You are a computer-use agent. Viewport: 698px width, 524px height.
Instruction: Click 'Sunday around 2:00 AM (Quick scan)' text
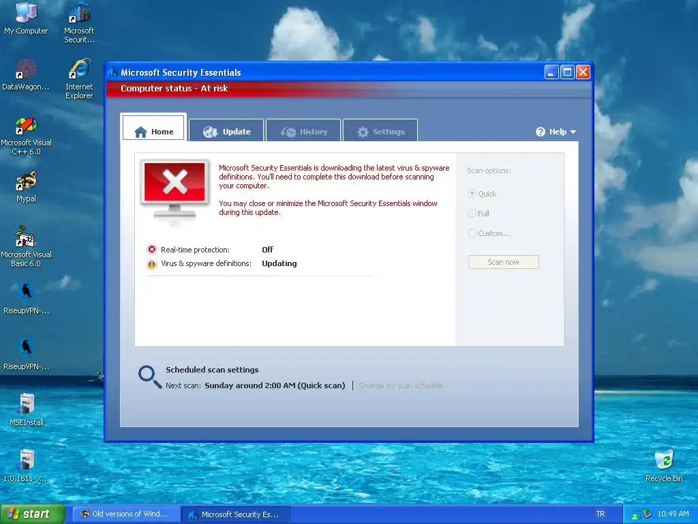click(275, 385)
